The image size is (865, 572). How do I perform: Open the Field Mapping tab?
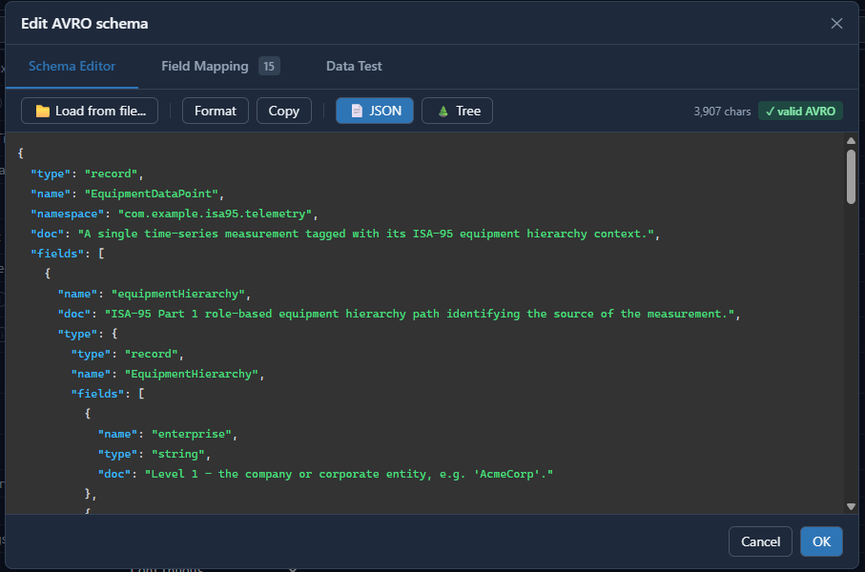pos(220,66)
